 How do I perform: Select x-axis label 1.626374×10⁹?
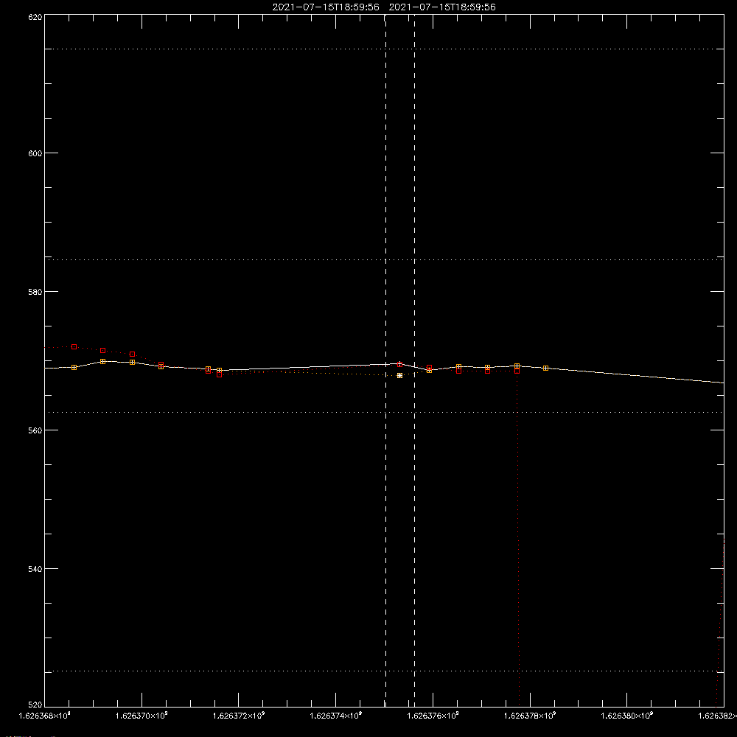click(x=336, y=716)
